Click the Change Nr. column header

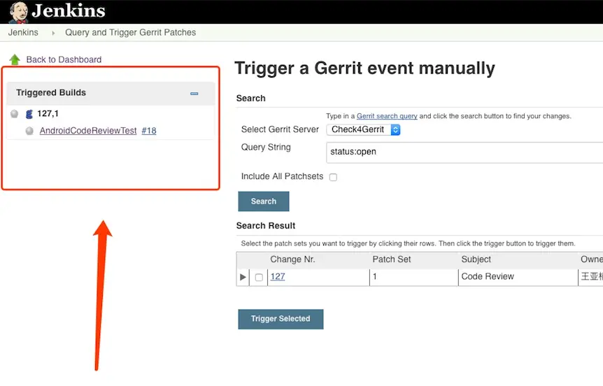point(292,259)
